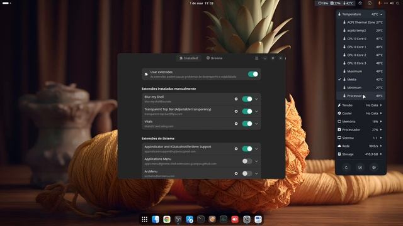Click the memory 18% indicator in top bar
The height and width of the screenshot is (226, 403).
click(323, 3)
